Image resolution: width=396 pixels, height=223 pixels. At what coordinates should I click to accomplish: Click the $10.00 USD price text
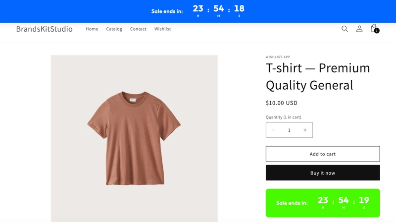(x=282, y=103)
